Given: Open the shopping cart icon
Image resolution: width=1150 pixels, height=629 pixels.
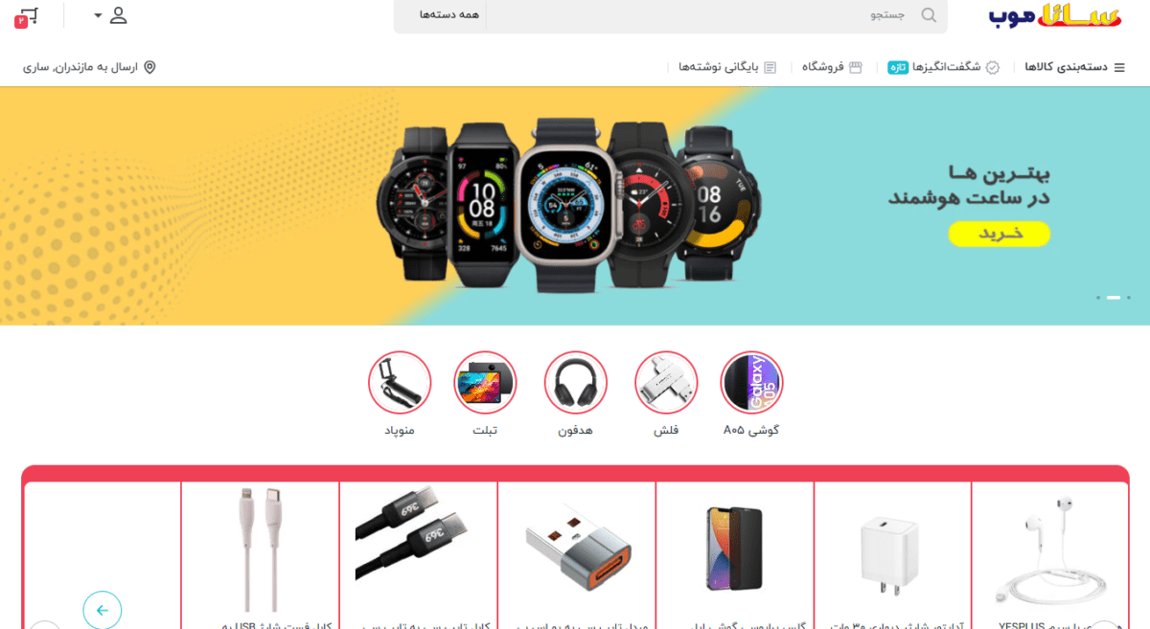Looking at the screenshot, I should coord(29,16).
